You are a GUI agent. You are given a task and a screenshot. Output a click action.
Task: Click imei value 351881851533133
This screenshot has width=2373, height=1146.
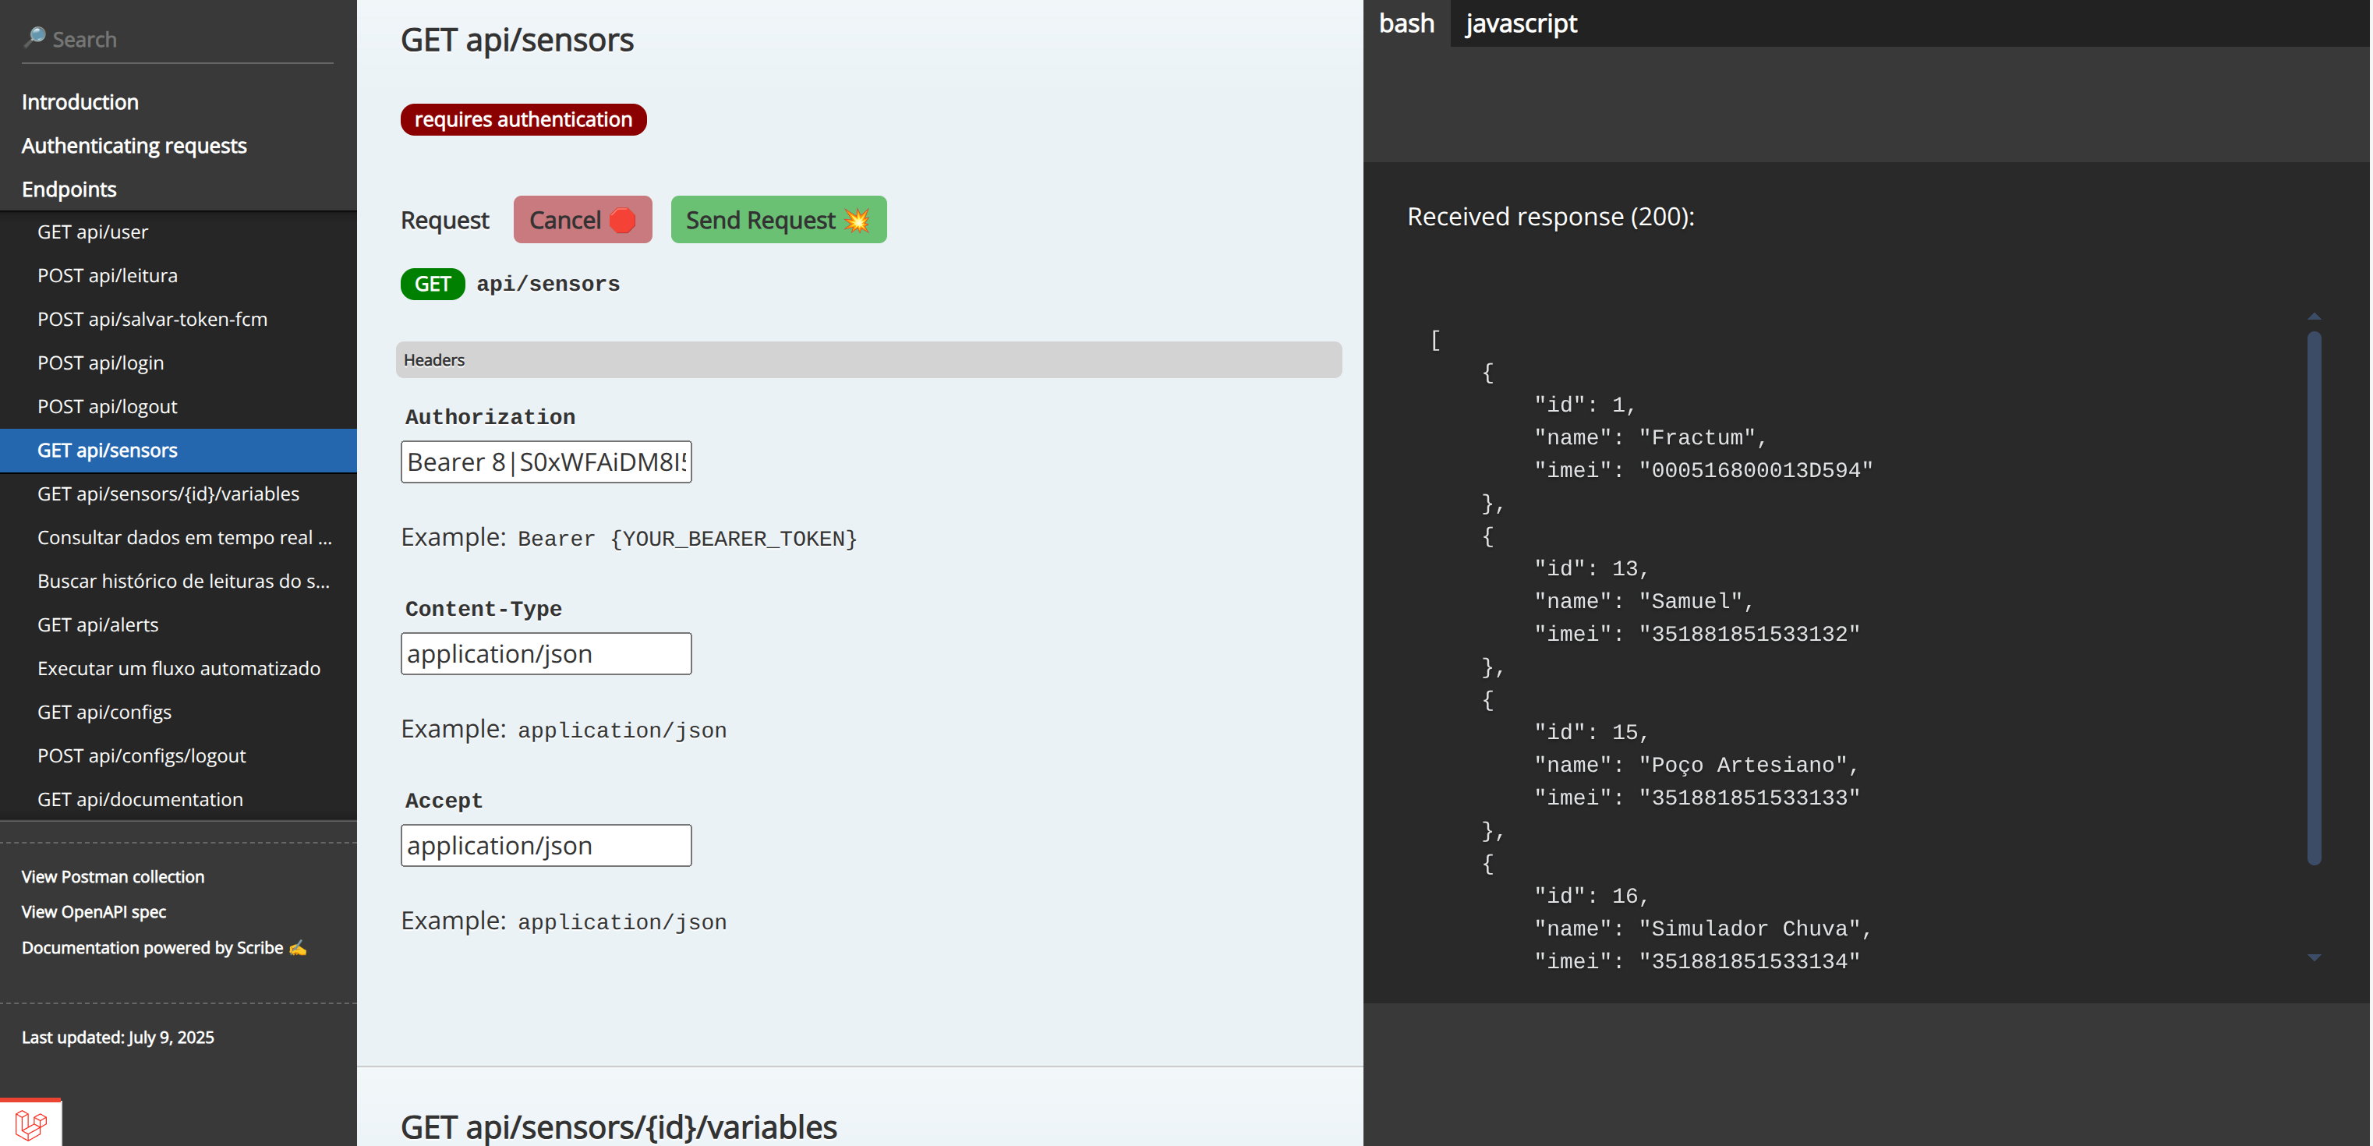(x=1749, y=798)
